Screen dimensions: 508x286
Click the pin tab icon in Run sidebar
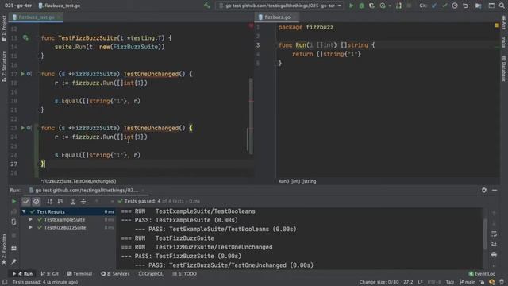13,261
